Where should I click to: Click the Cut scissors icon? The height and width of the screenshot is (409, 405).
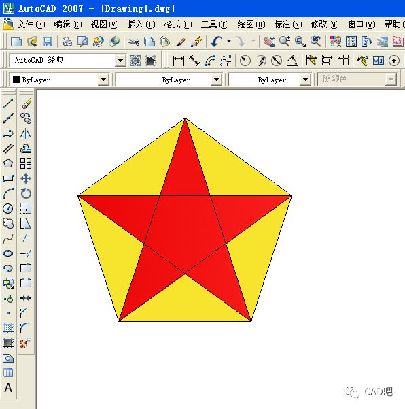[x=134, y=42]
